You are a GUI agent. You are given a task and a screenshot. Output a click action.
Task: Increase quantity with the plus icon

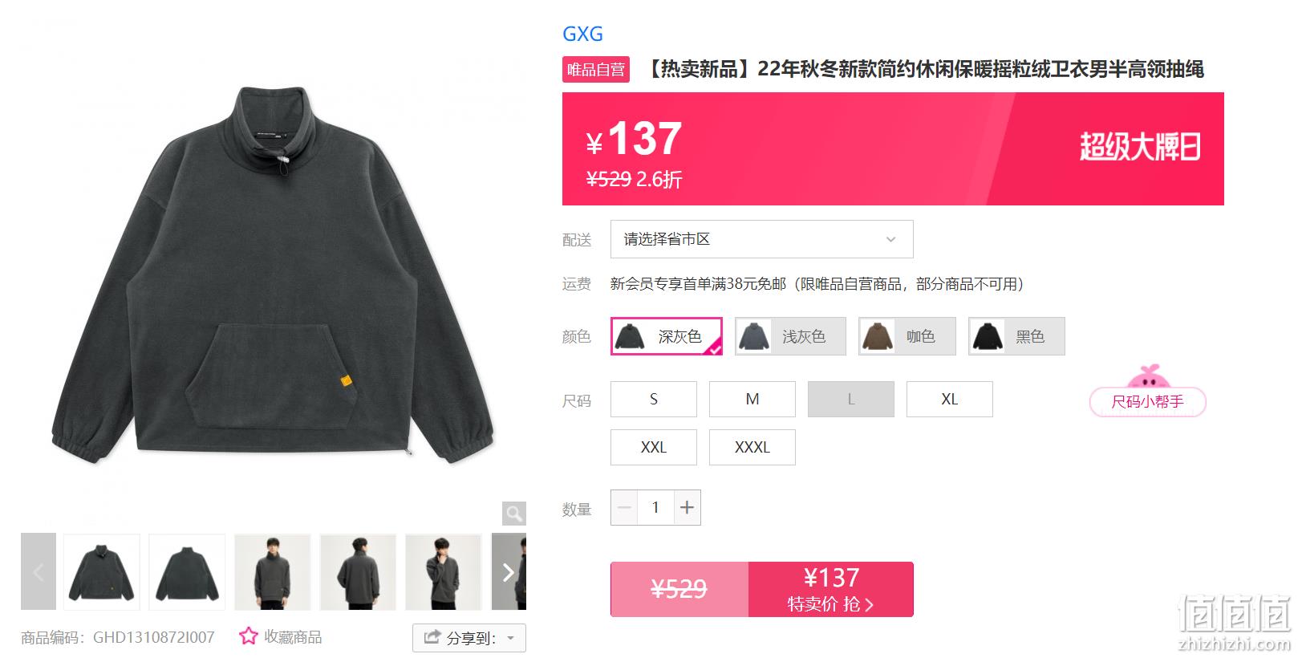(x=687, y=507)
